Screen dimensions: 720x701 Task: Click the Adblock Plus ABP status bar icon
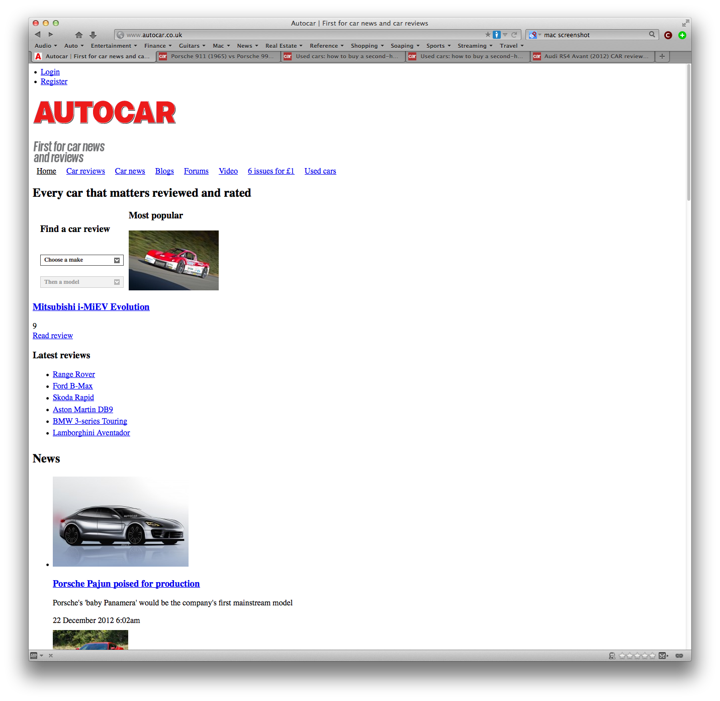pos(34,655)
